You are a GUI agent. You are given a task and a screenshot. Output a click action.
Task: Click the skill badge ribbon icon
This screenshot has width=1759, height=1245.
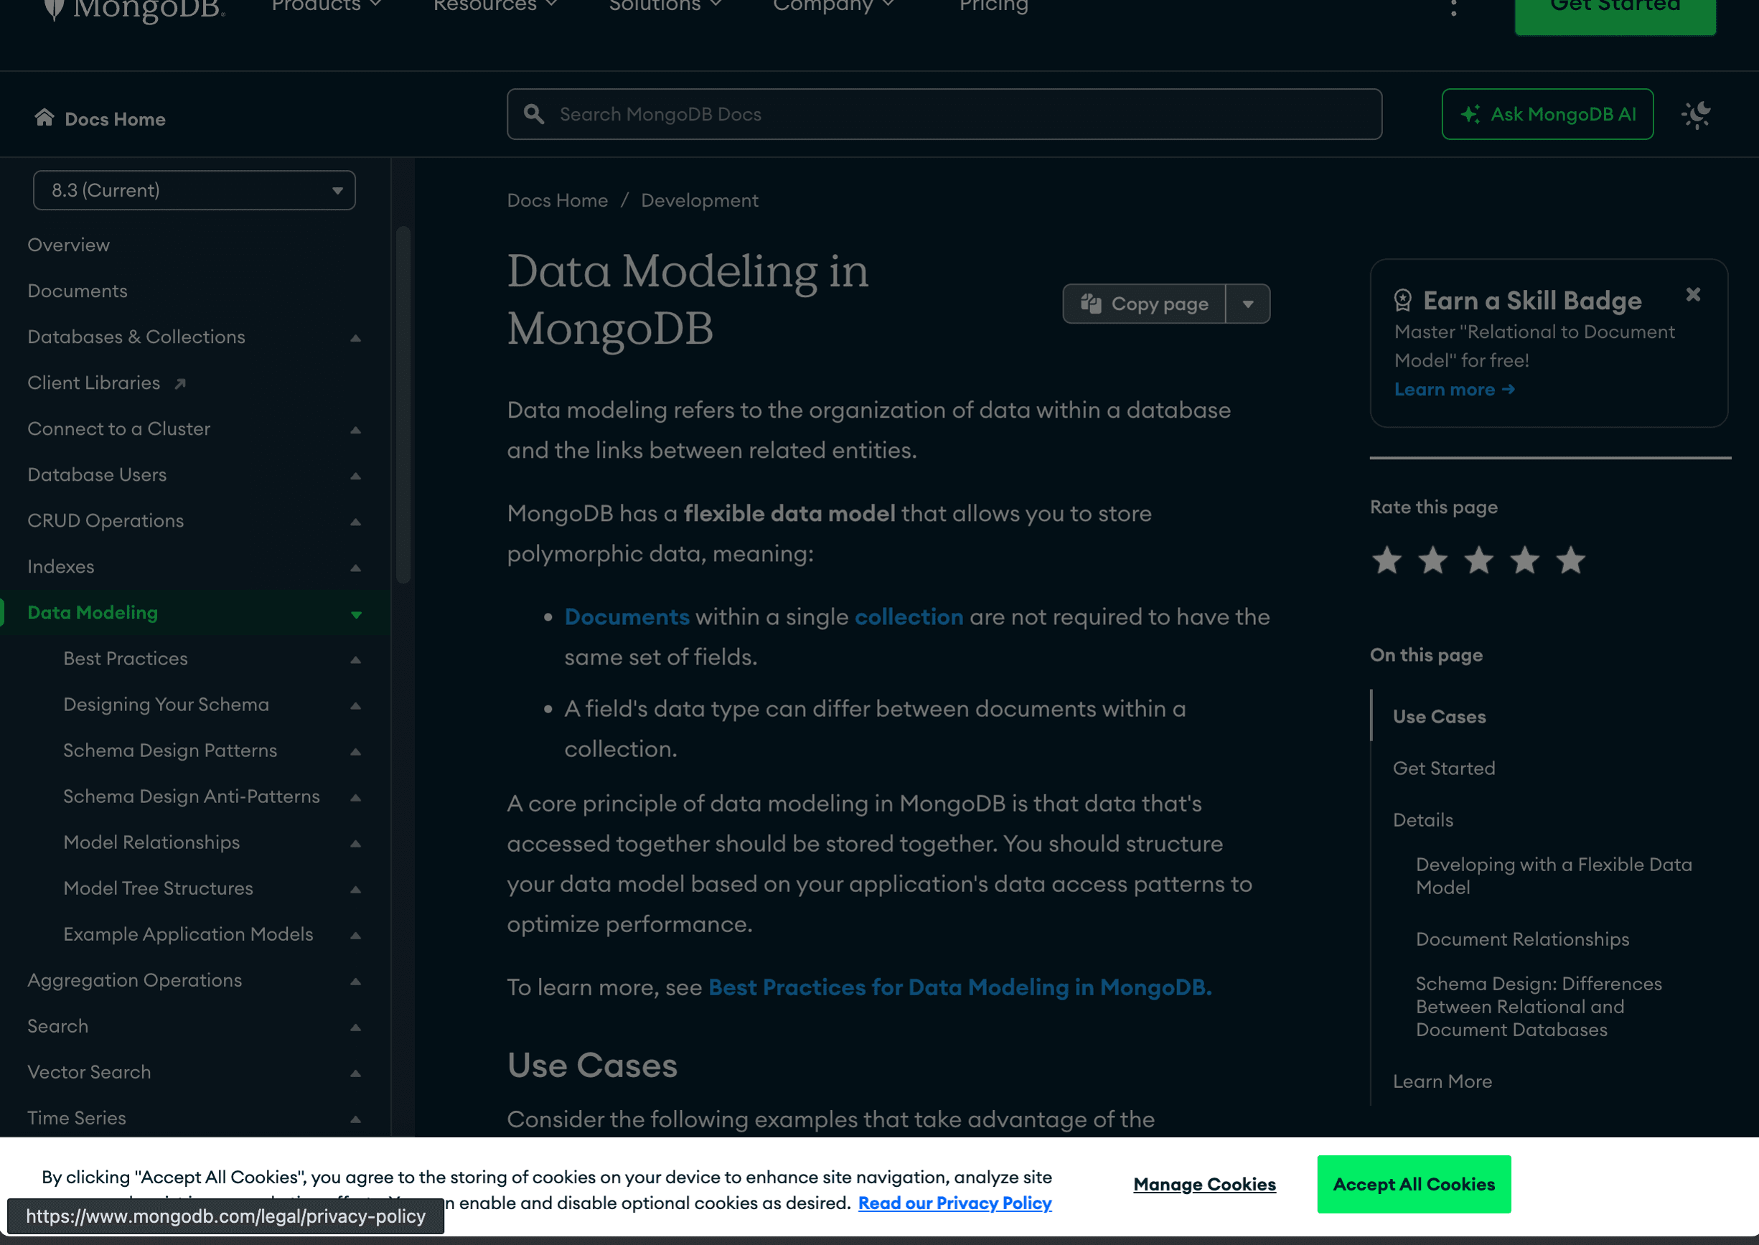[x=1402, y=301]
